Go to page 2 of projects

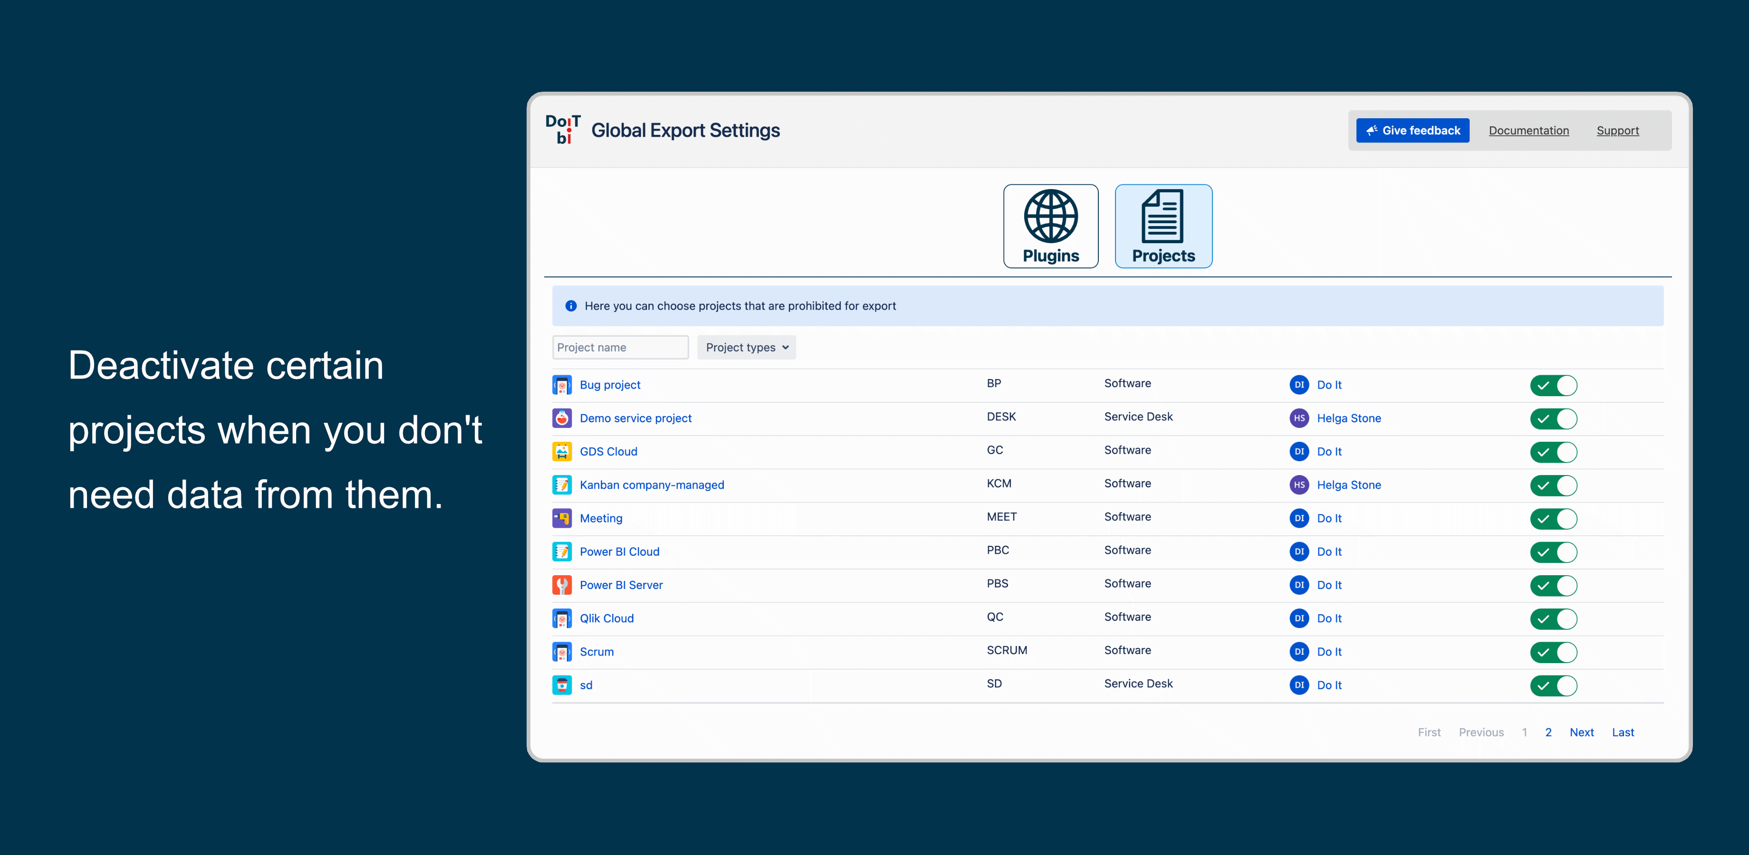tap(1548, 732)
